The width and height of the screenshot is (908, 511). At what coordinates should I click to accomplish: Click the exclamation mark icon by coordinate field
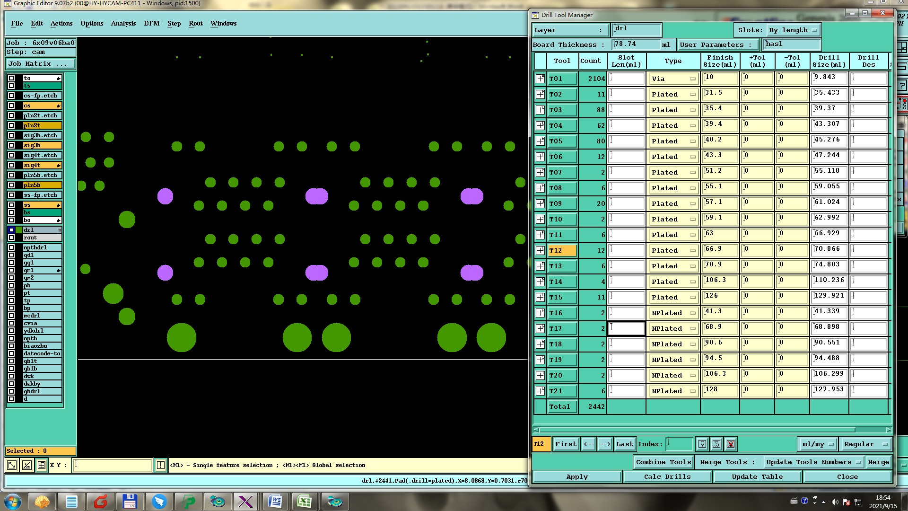(161, 465)
